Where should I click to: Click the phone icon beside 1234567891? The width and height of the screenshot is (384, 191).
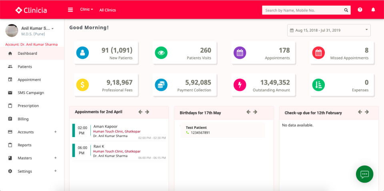188,133
